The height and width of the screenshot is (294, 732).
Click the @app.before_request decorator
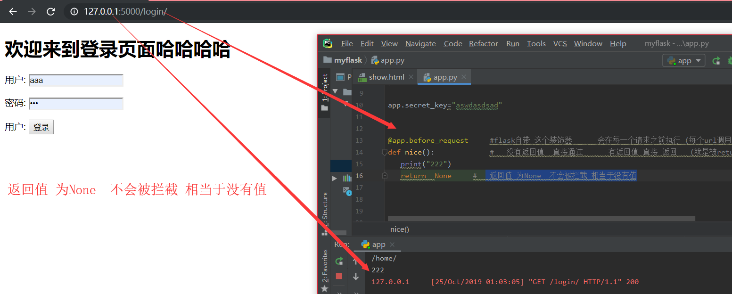tap(428, 140)
